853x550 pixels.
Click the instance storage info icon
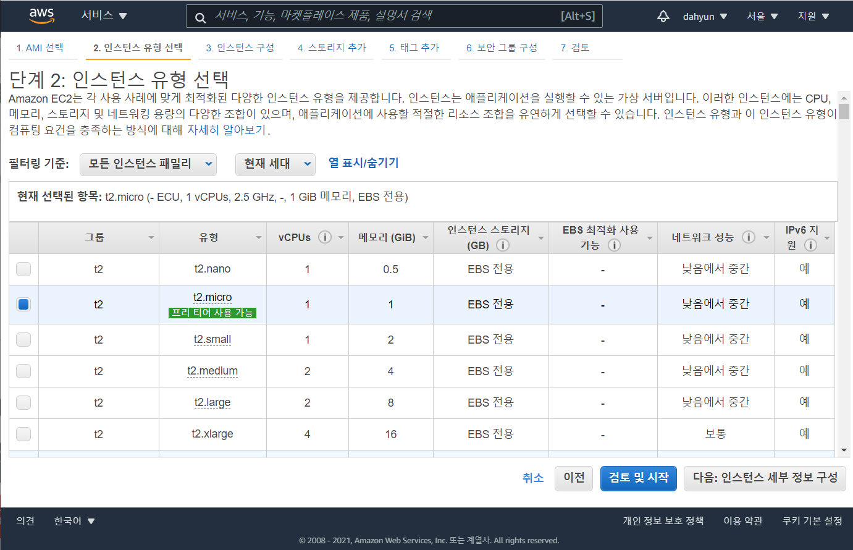click(x=503, y=245)
